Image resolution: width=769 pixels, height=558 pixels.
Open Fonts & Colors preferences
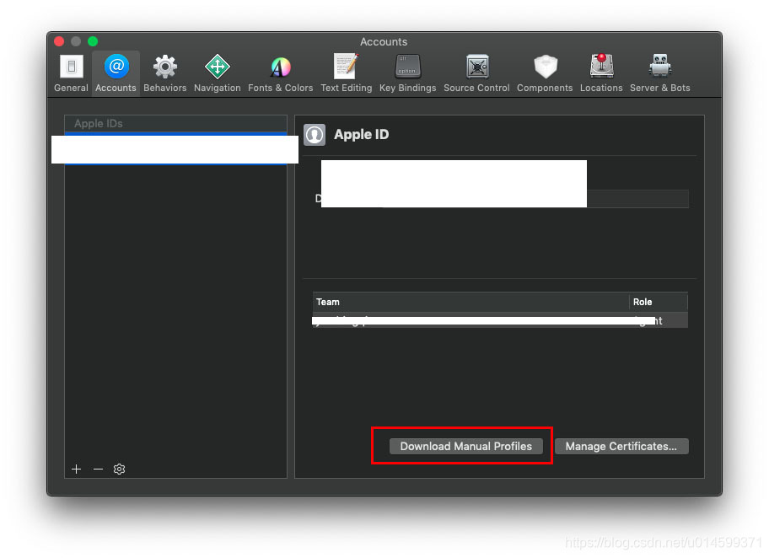coord(280,73)
